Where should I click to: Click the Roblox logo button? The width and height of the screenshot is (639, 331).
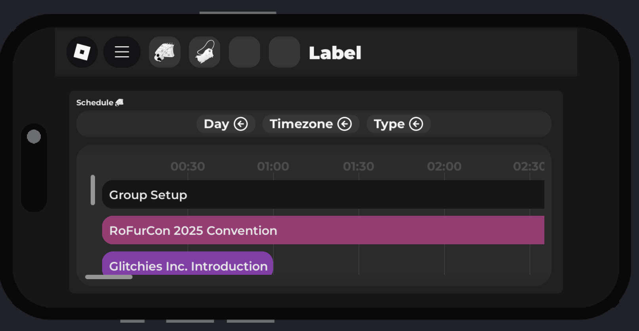(82, 52)
